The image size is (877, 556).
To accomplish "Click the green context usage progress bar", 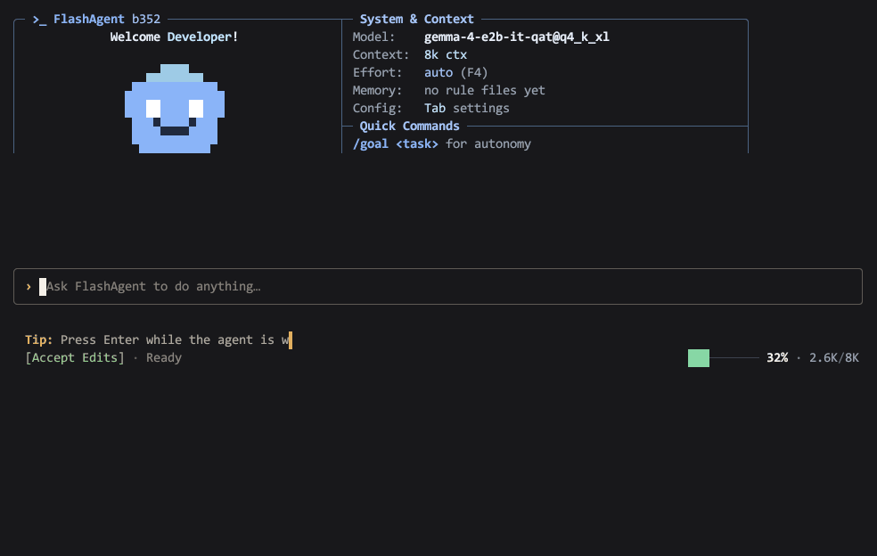I will [x=723, y=358].
